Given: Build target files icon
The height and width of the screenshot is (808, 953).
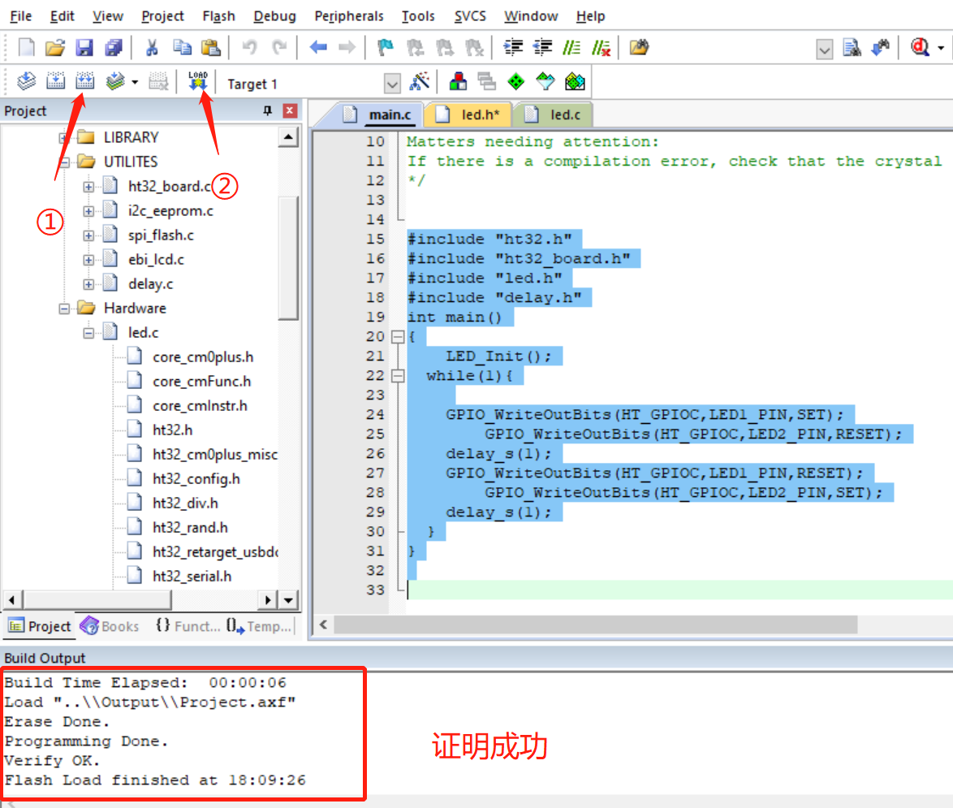Looking at the screenshot, I should (55, 81).
